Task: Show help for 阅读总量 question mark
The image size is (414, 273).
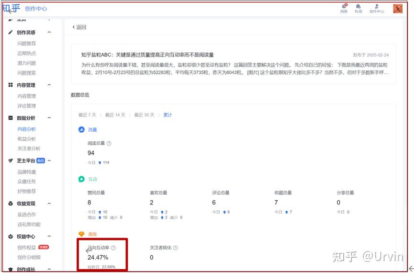Action: [x=109, y=143]
